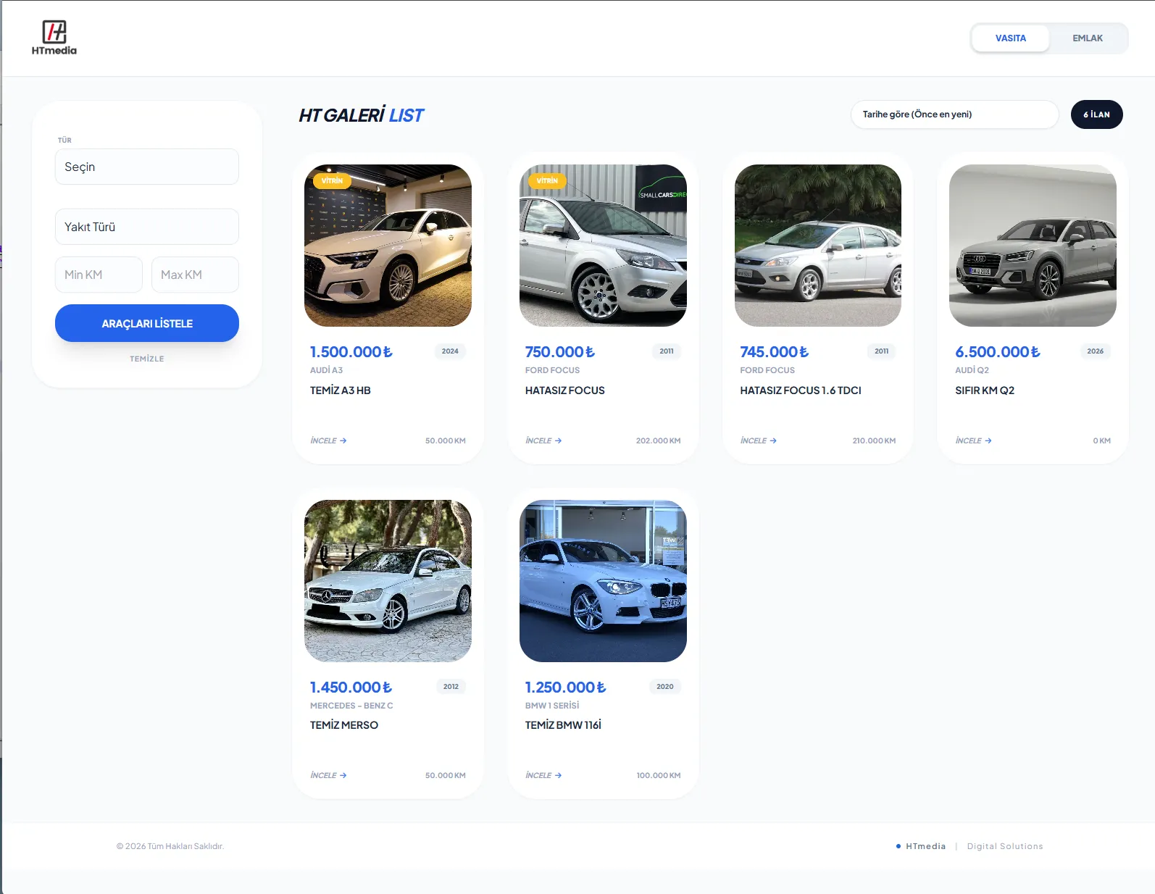Click the SIFIR KM Q2 title
This screenshot has width=1155, height=894.
(985, 390)
